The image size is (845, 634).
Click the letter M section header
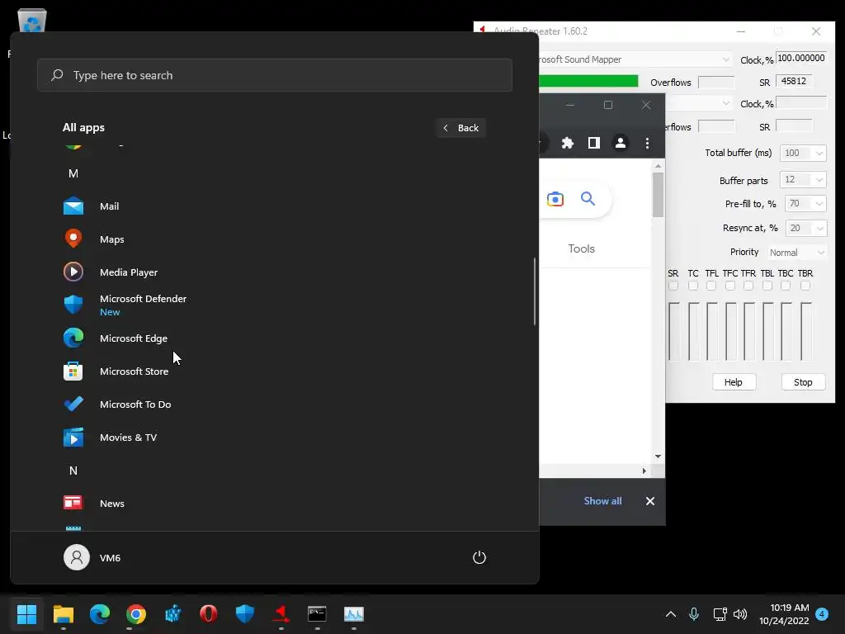73,173
